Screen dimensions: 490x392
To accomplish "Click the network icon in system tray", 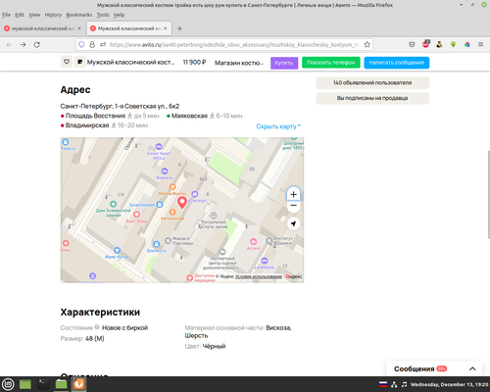I will click(x=394, y=384).
